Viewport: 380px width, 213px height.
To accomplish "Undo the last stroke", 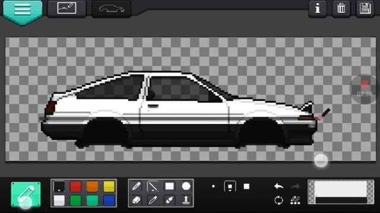I will click(x=278, y=186).
